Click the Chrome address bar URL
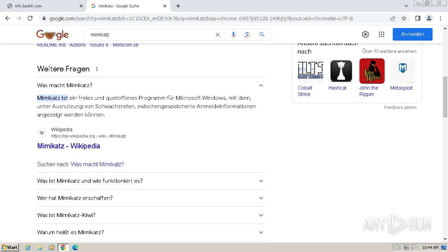This screenshot has height=252, width=448. 201,19
